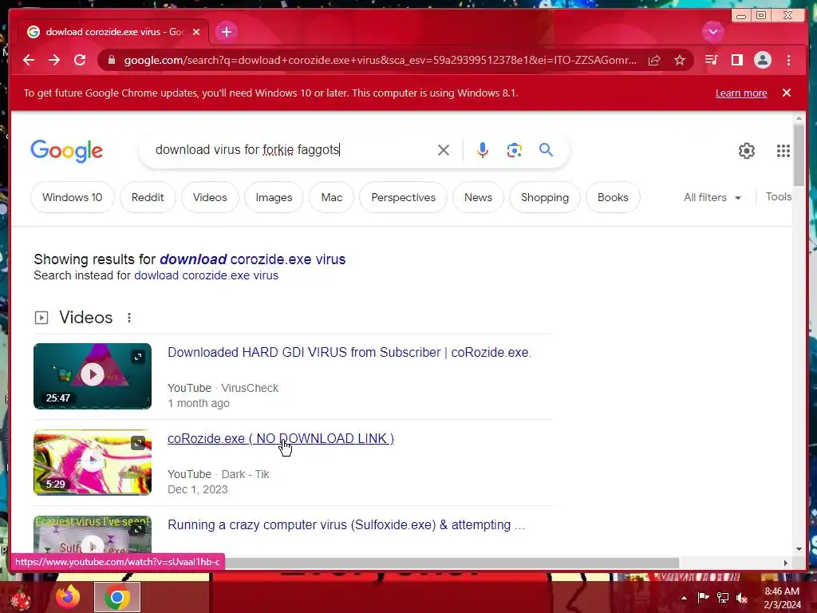Switch to the News results tab
817x613 pixels.
tap(479, 198)
